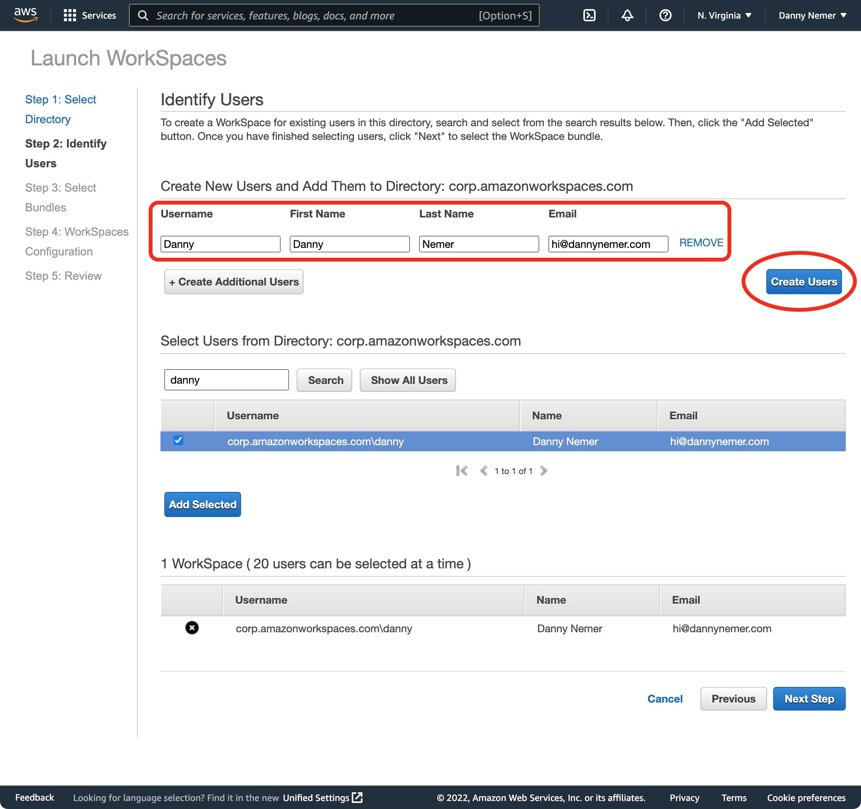Image resolution: width=861 pixels, height=809 pixels.
Task: Select Step 4: WorkSpaces Configuration
Action: (x=77, y=241)
